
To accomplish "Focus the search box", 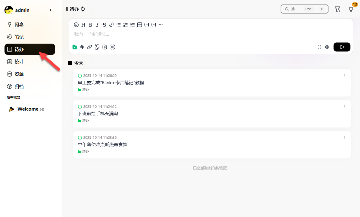I will pos(304,9).
